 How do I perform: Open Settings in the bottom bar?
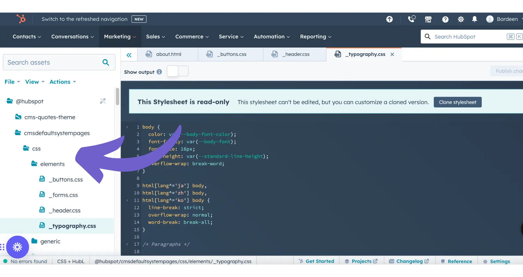pos(497,261)
